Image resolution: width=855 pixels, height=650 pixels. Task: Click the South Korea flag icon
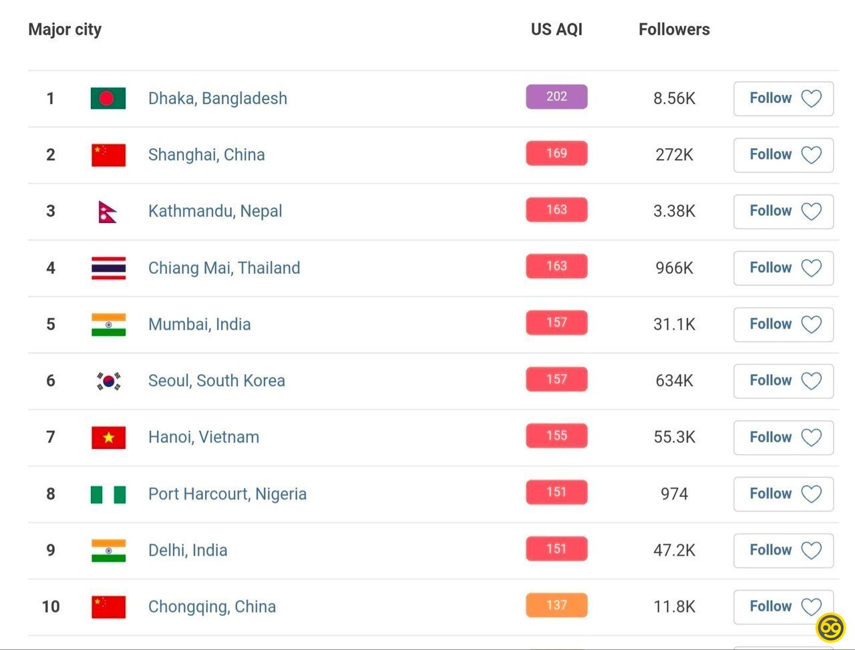pos(108,381)
